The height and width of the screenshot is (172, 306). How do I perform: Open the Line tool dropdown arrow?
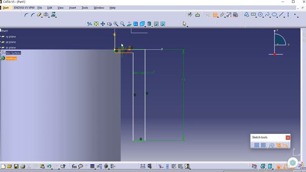coord(284,17)
